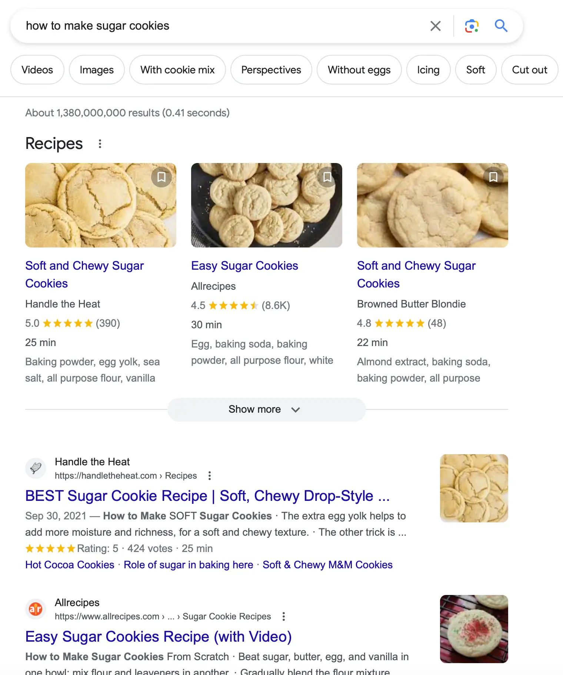The width and height of the screenshot is (563, 675).
Task: Click the Handle the Heat site favicon
Action: coord(36,468)
